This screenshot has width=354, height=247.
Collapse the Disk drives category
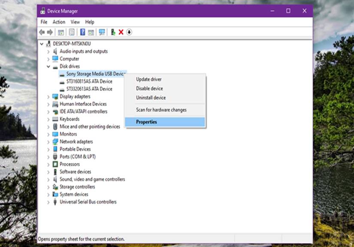(x=48, y=66)
